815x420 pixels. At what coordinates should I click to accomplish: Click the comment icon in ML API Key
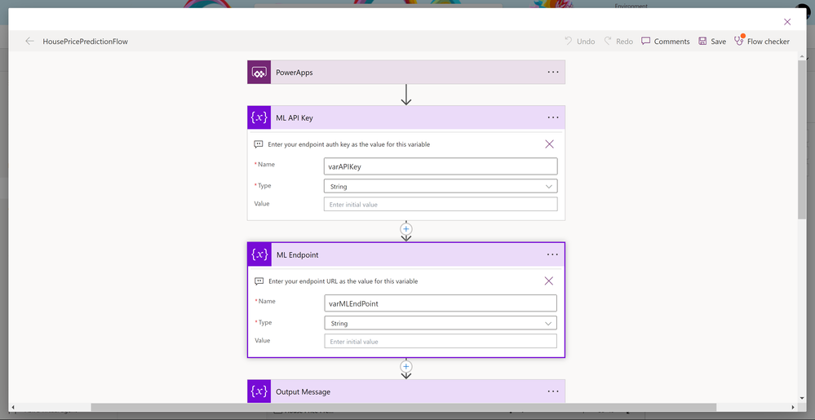pyautogui.click(x=259, y=144)
